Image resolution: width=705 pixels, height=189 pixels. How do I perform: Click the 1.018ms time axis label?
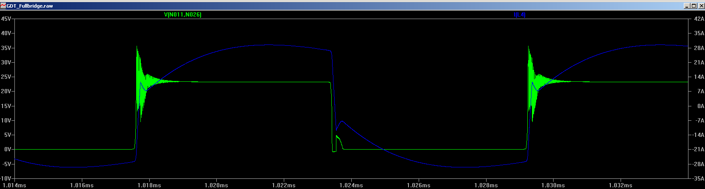click(149, 185)
